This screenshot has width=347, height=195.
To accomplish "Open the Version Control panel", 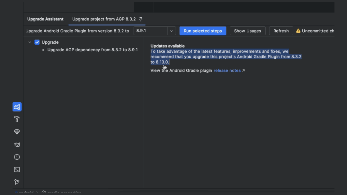I will (x=17, y=182).
